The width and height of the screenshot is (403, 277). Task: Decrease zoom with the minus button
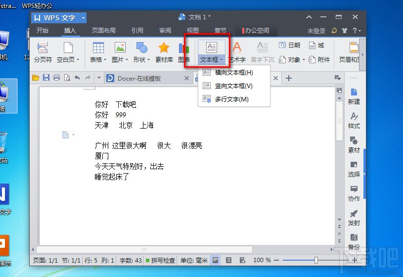point(276,260)
